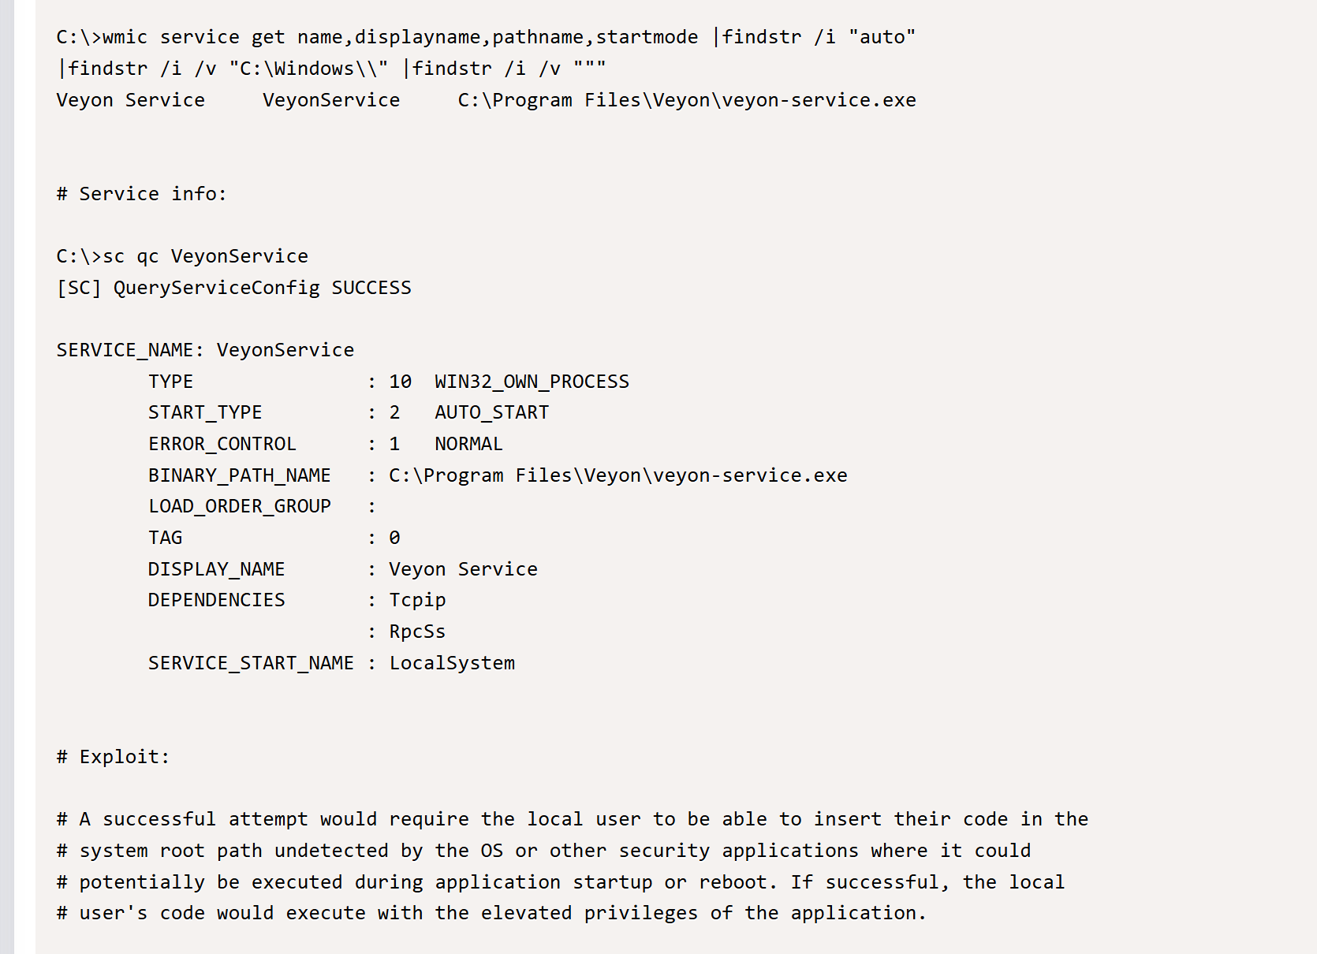Screen dimensions: 1317x954
Task: Click the "# Service info:" comment
Action: pos(141,194)
